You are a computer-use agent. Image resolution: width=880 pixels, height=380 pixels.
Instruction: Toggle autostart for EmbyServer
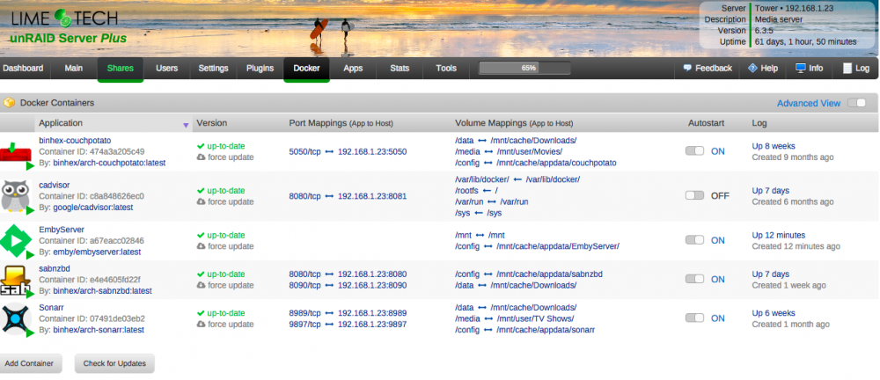(x=694, y=240)
